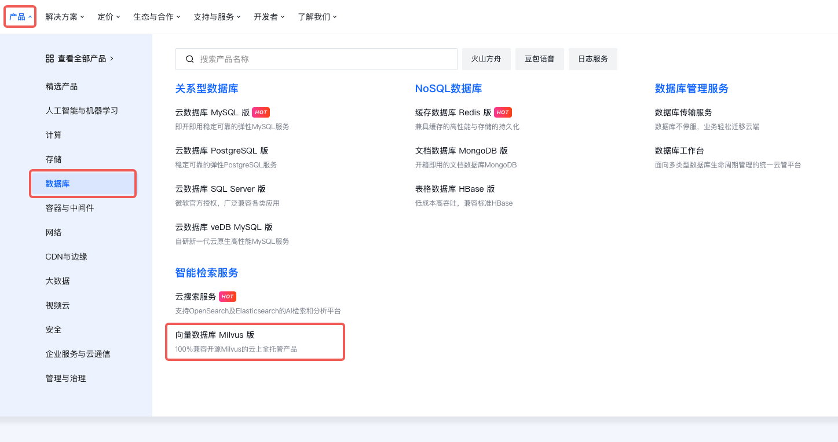The image size is (838, 442).
Task: Click the 火山方舟 quick tag
Action: (x=486, y=59)
